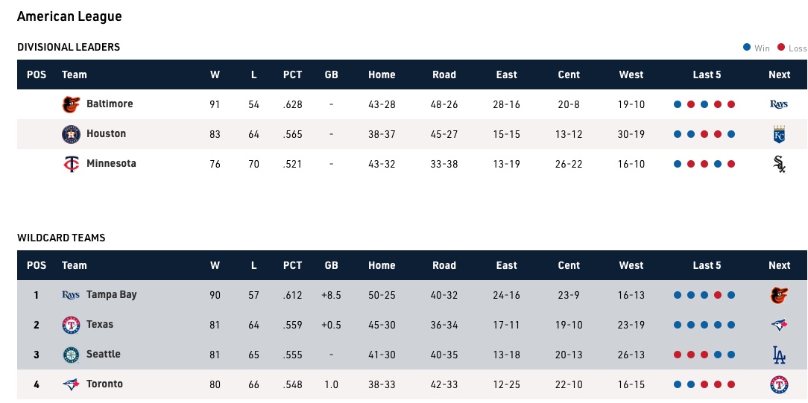Click the W header in divisional leaders
Screen dimensions: 808x403
tap(215, 74)
